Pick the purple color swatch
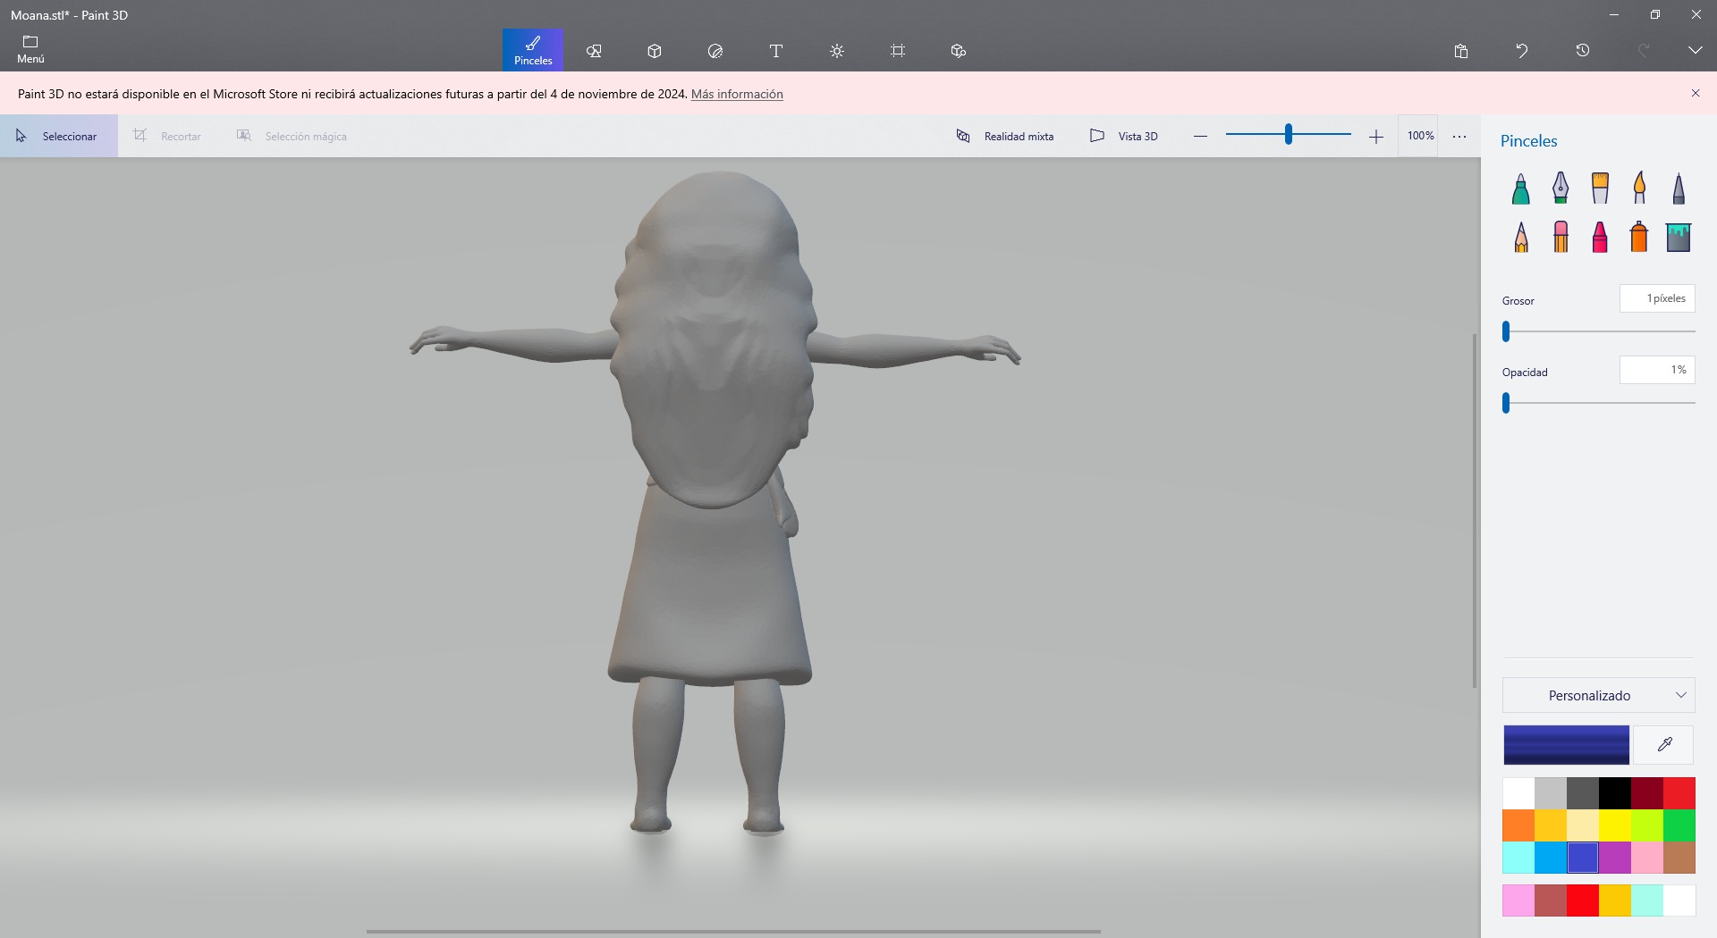 pyautogui.click(x=1615, y=858)
